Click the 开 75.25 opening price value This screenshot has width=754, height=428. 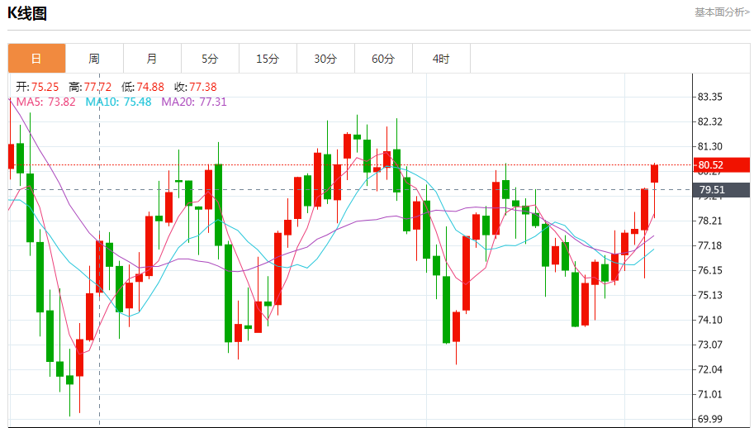pos(37,87)
